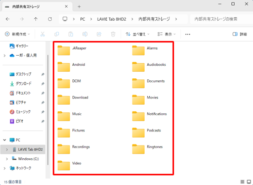Image resolution: width=253 pixels, height=185 pixels.
Task: Click the Rename icon in toolbar
Action: pyautogui.click(x=85, y=34)
